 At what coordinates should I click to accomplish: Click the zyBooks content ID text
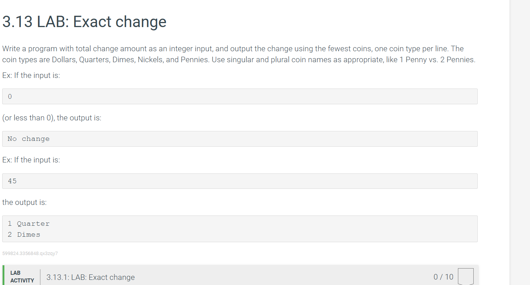(x=30, y=253)
